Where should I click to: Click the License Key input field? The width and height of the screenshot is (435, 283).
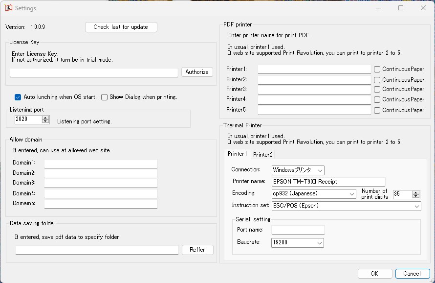[94, 72]
